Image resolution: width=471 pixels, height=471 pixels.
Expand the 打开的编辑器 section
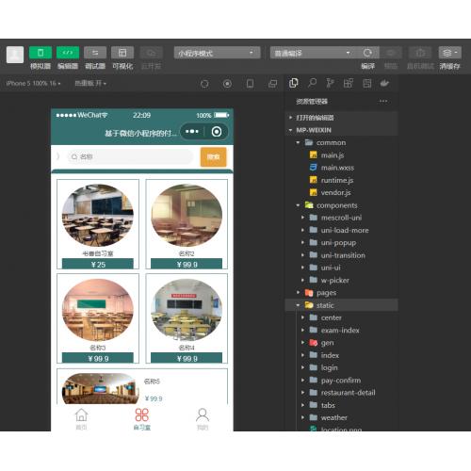click(x=342, y=118)
